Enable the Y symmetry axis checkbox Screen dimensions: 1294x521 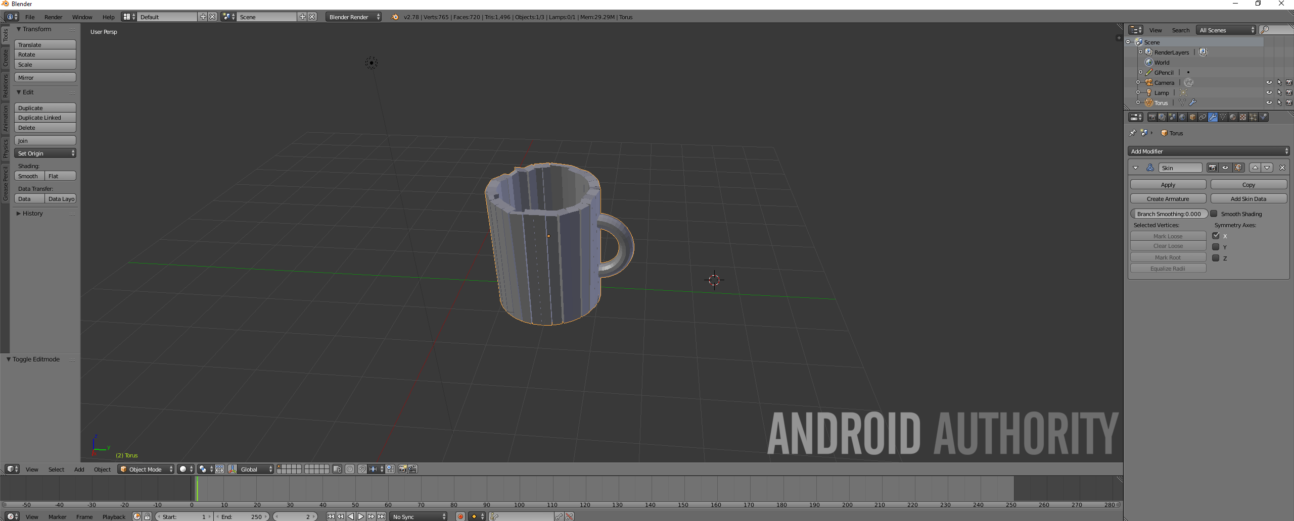(x=1216, y=247)
